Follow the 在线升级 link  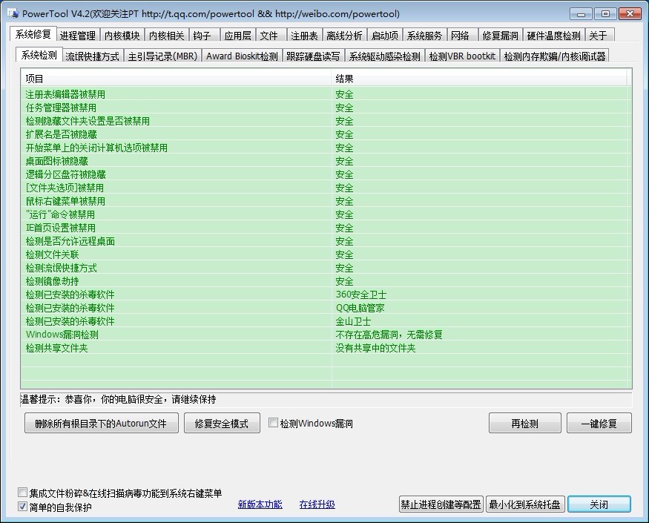click(x=317, y=504)
